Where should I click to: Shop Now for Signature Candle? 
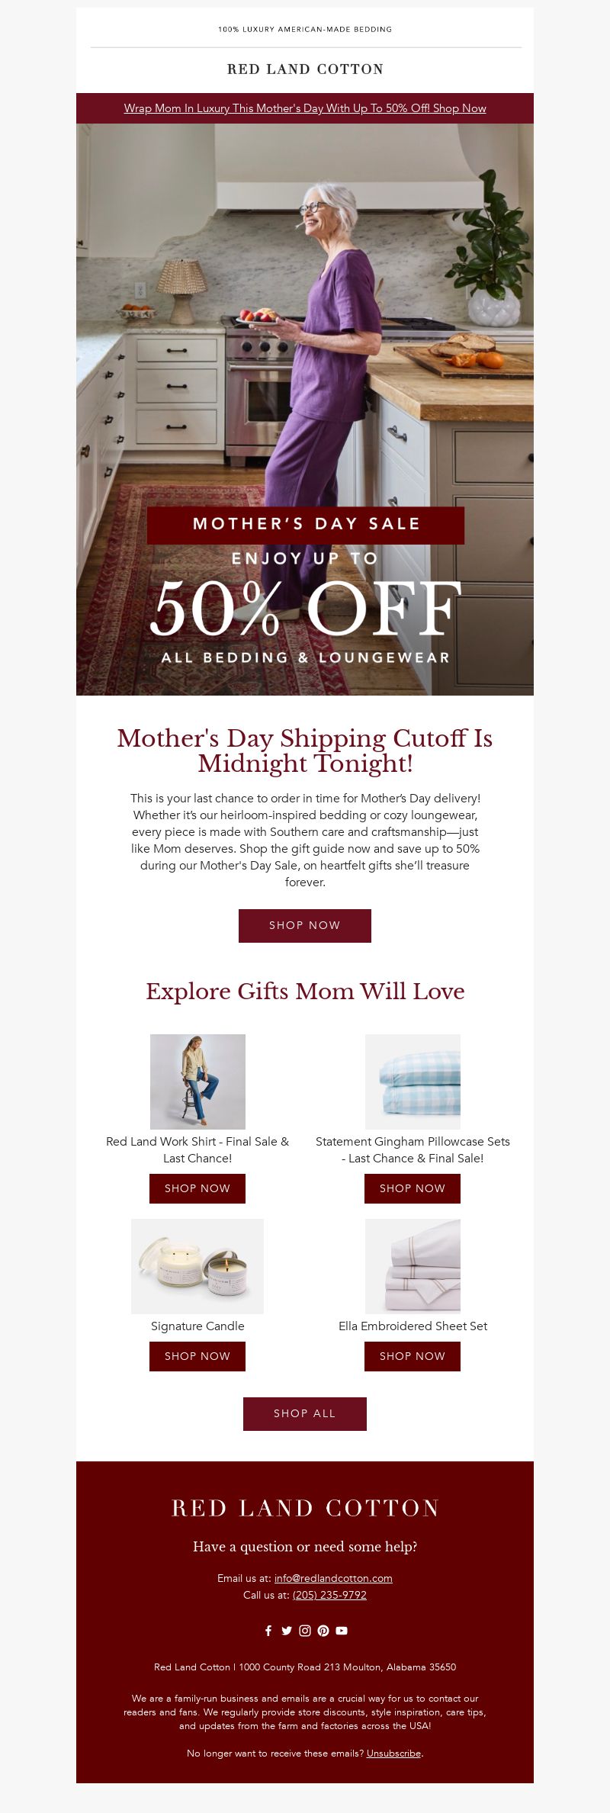(197, 1356)
